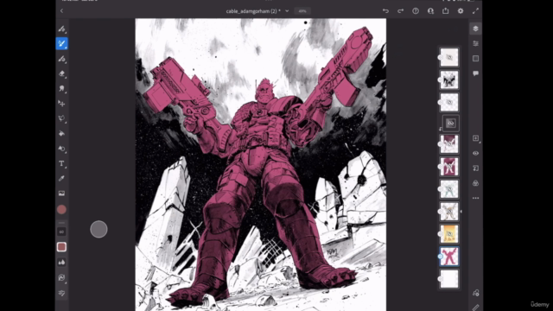The image size is (553, 311).
Task: Toggle layer visibility with the eye icon
Action: click(475, 153)
